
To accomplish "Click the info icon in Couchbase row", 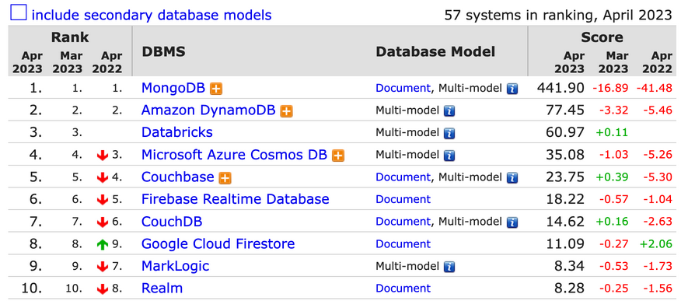I will [512, 177].
